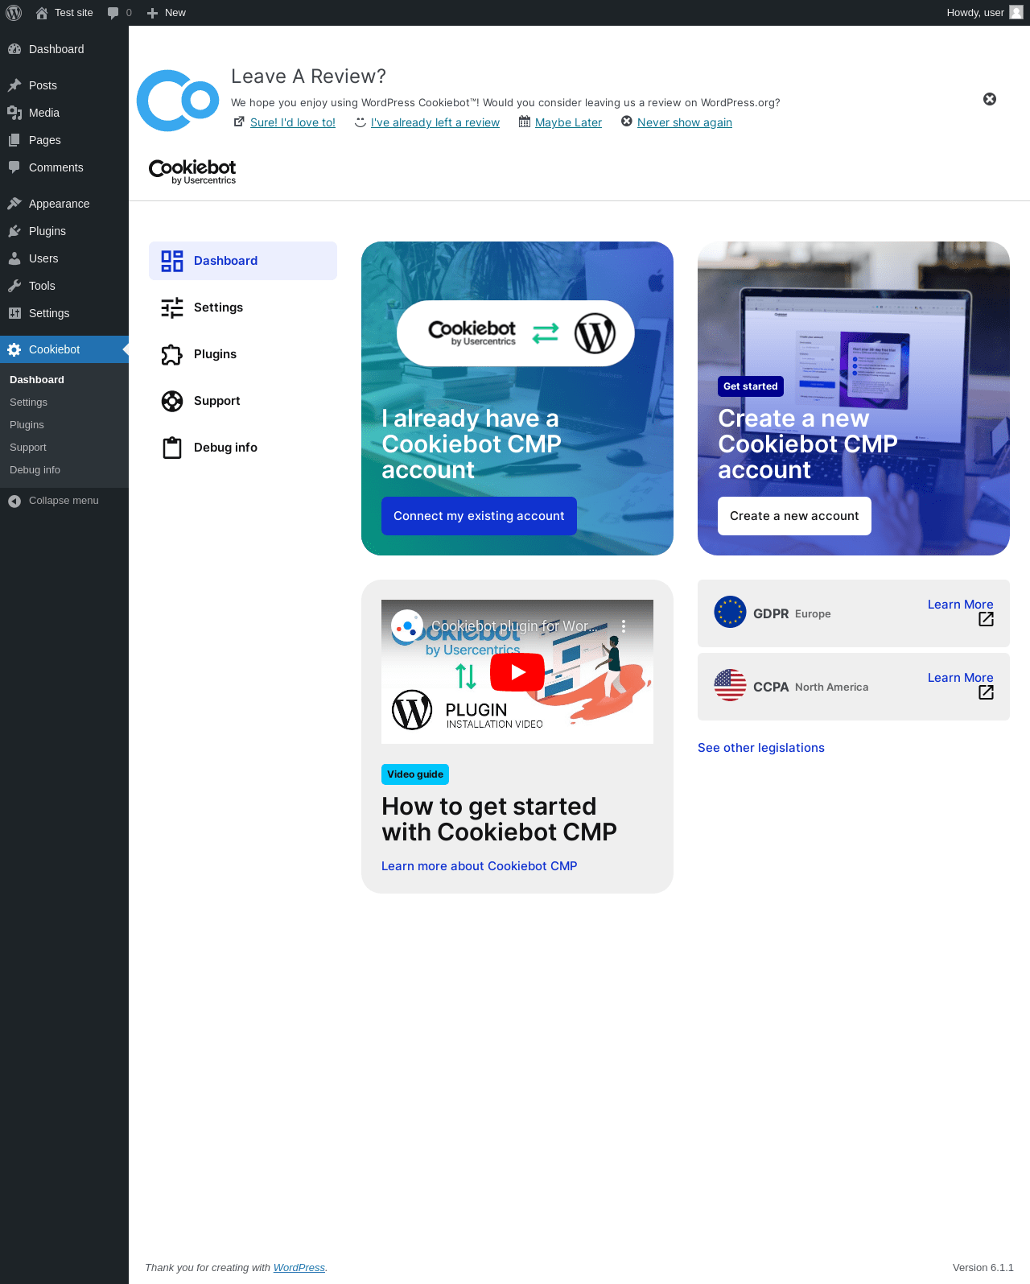Open the Support tab with lifebuoy icon
The image size is (1030, 1284).
[x=243, y=401]
